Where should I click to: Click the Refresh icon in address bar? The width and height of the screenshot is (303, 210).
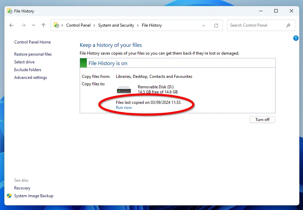pos(216,25)
